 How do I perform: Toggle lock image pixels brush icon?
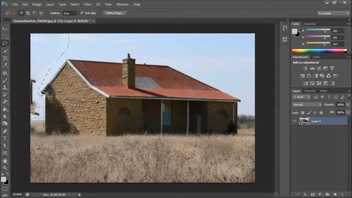click(x=309, y=112)
